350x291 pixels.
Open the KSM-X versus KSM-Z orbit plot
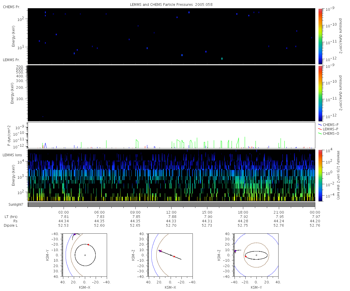point(171,255)
